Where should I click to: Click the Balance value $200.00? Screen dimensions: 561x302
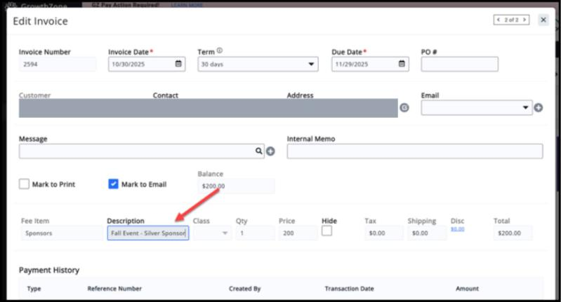tap(236, 186)
